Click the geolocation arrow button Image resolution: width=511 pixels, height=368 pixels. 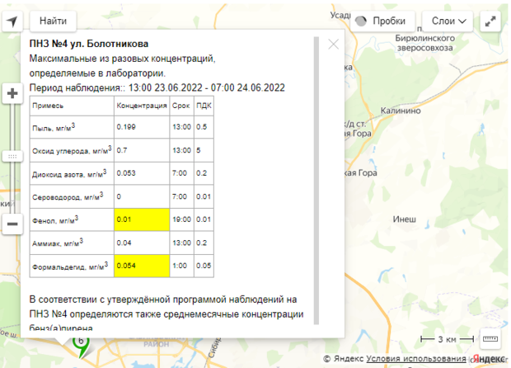pyautogui.click(x=13, y=20)
